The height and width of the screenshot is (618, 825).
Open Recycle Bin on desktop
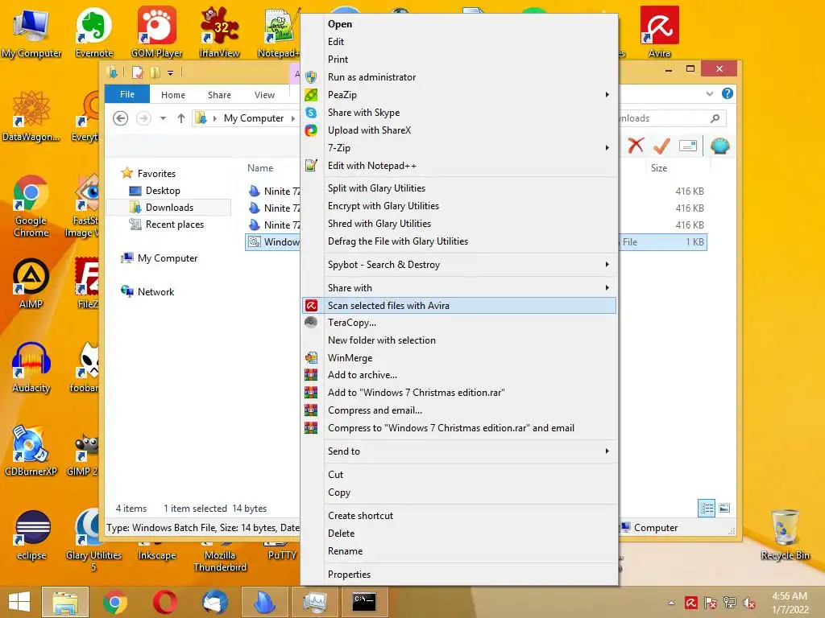coord(785,535)
